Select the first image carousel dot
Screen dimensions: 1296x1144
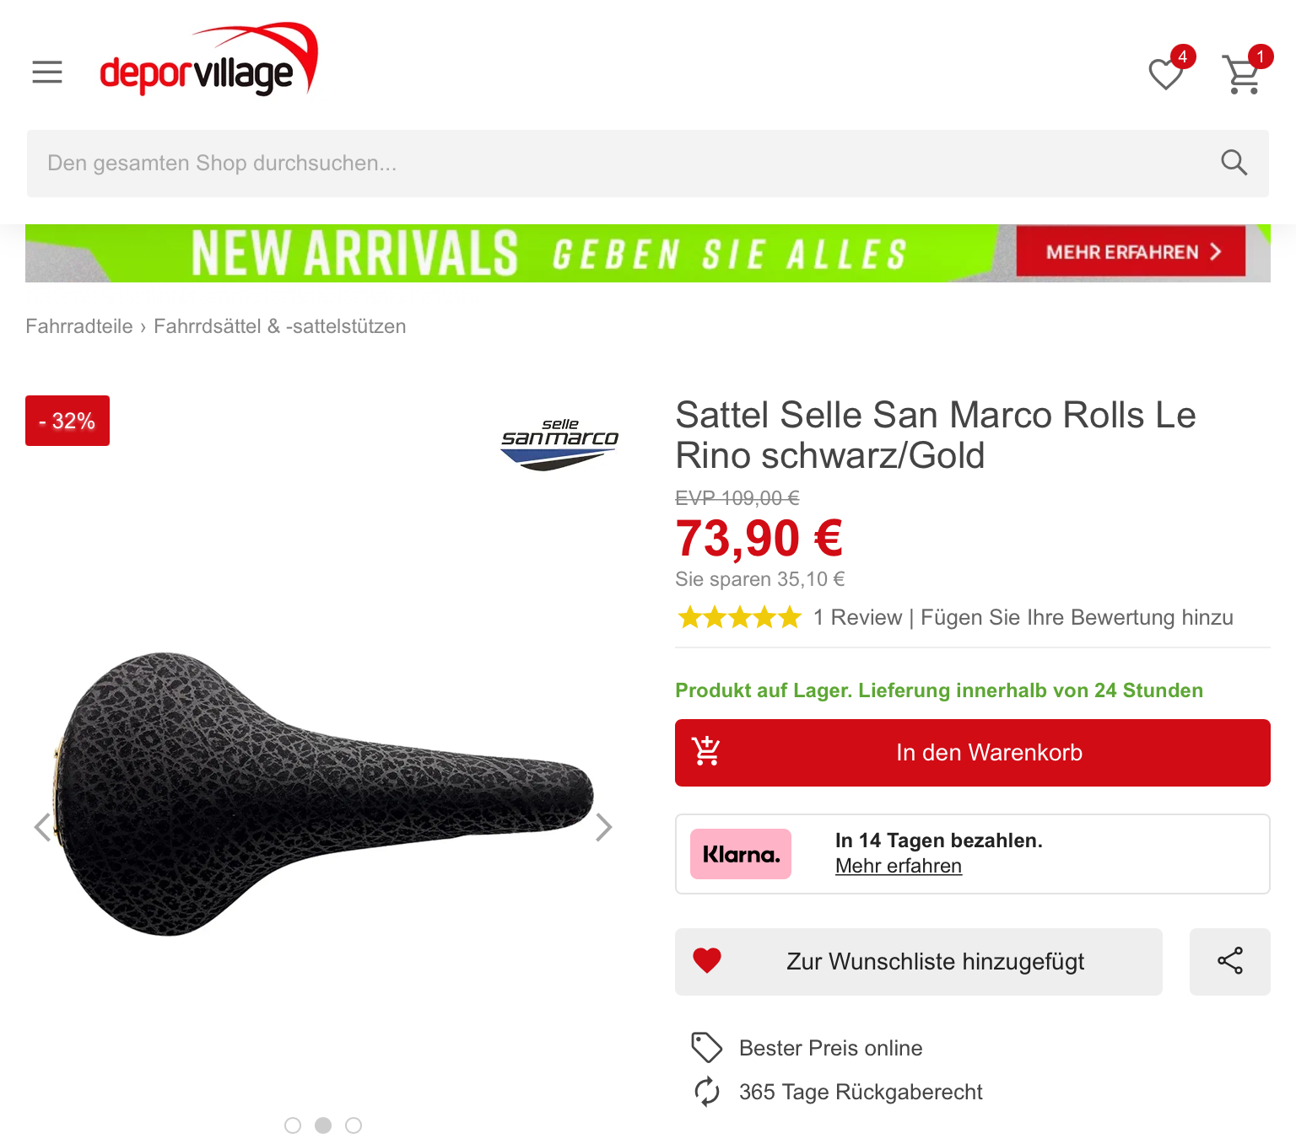[x=293, y=1125]
